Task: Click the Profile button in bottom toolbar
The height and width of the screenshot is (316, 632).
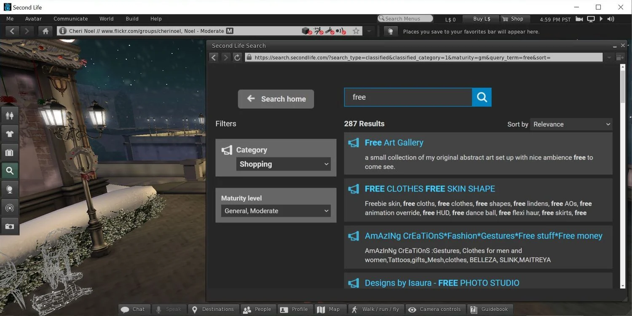Action: (x=295, y=310)
